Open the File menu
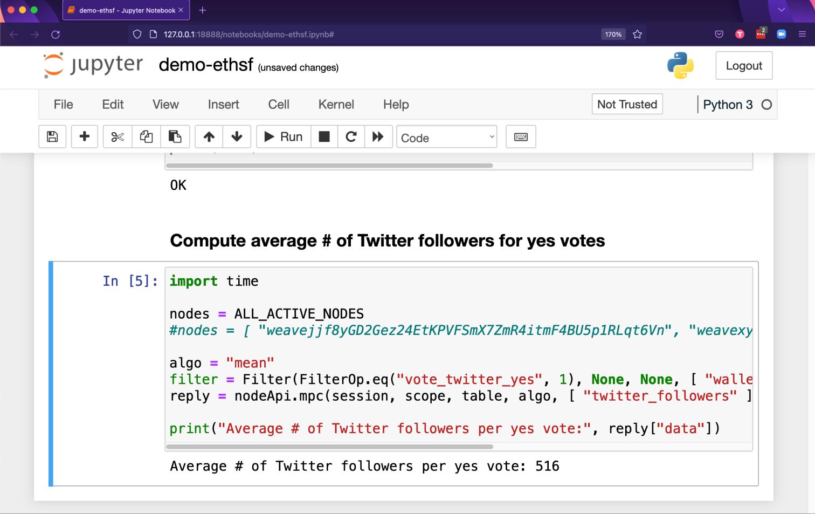This screenshot has height=514, width=815. pos(63,104)
